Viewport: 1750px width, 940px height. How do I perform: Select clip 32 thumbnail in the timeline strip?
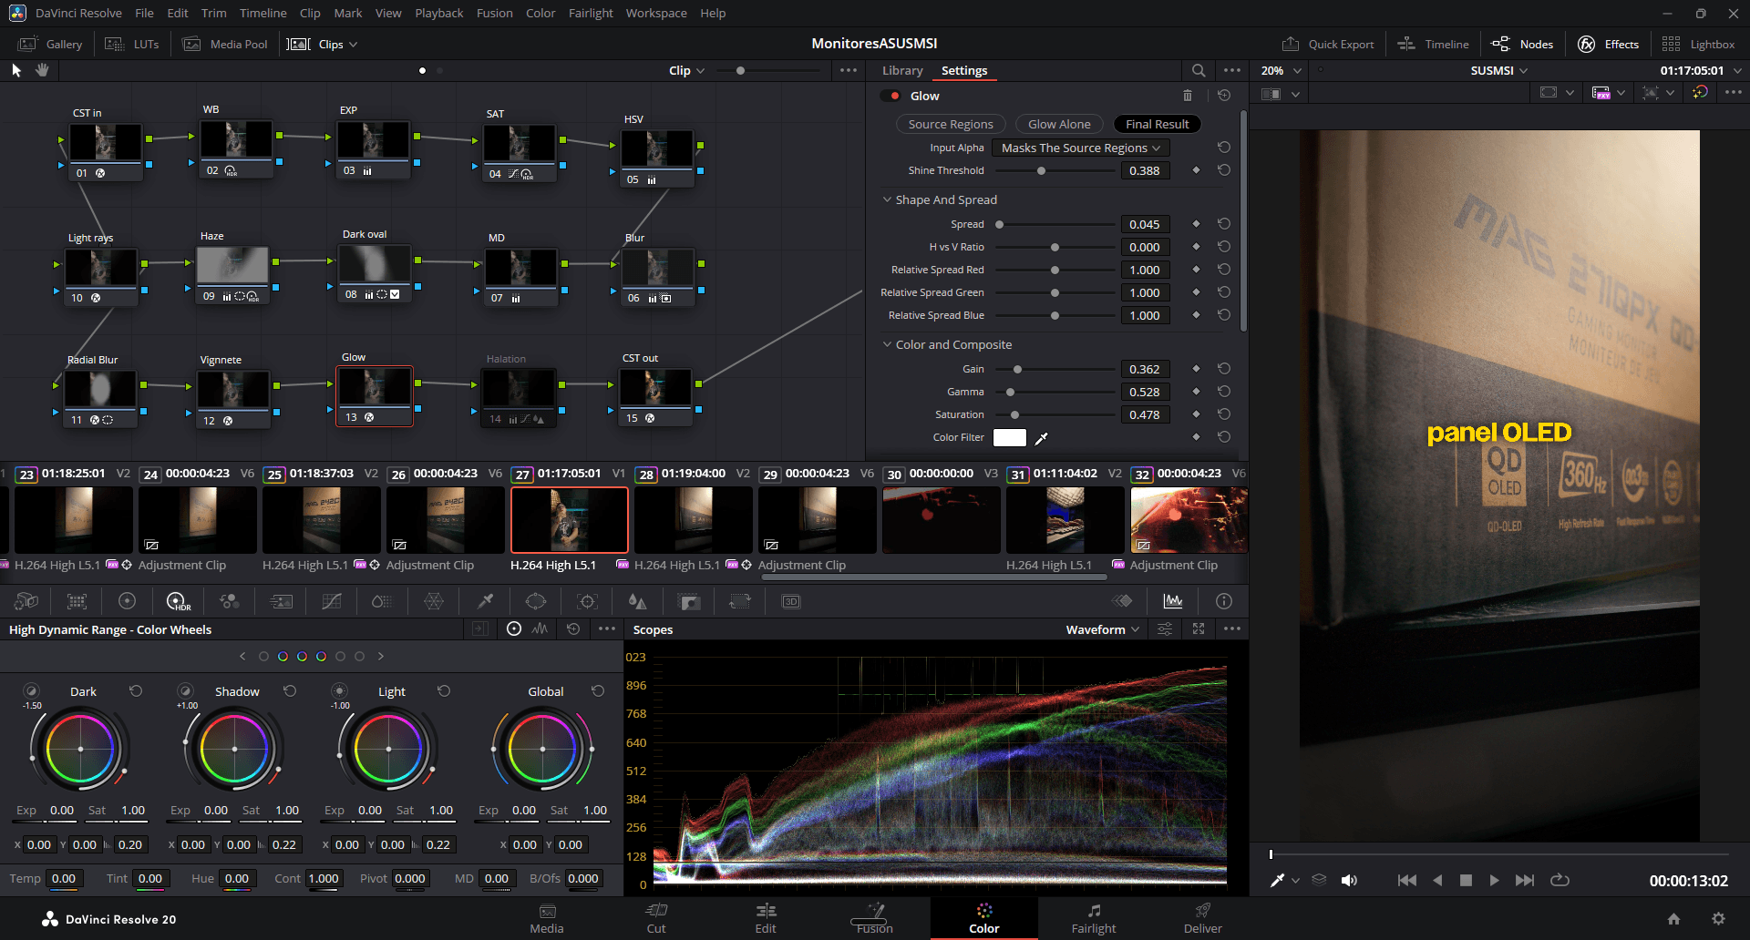(1189, 520)
